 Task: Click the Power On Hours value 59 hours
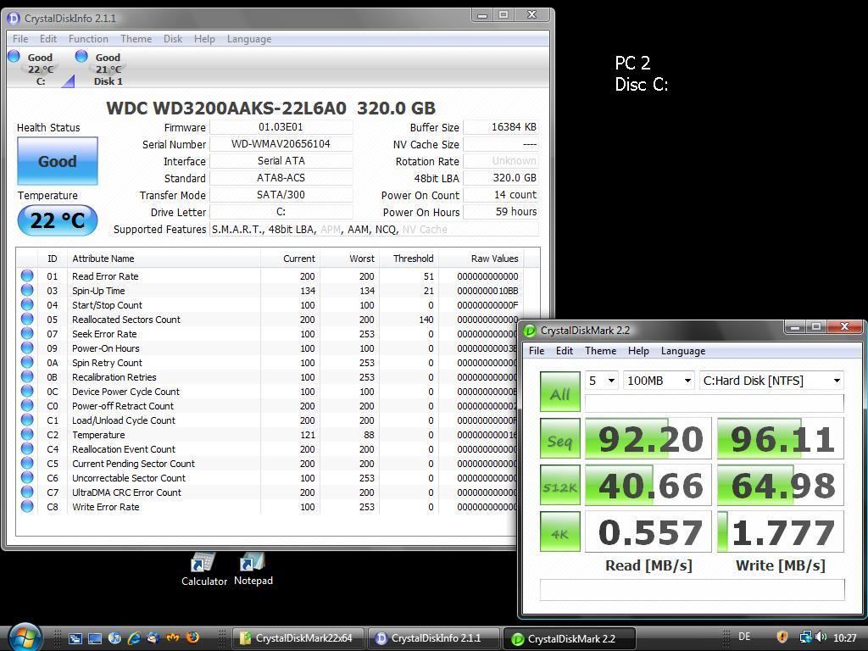501,211
